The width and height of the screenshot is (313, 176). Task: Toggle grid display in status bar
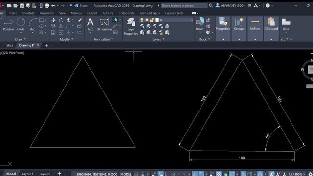click(136, 174)
